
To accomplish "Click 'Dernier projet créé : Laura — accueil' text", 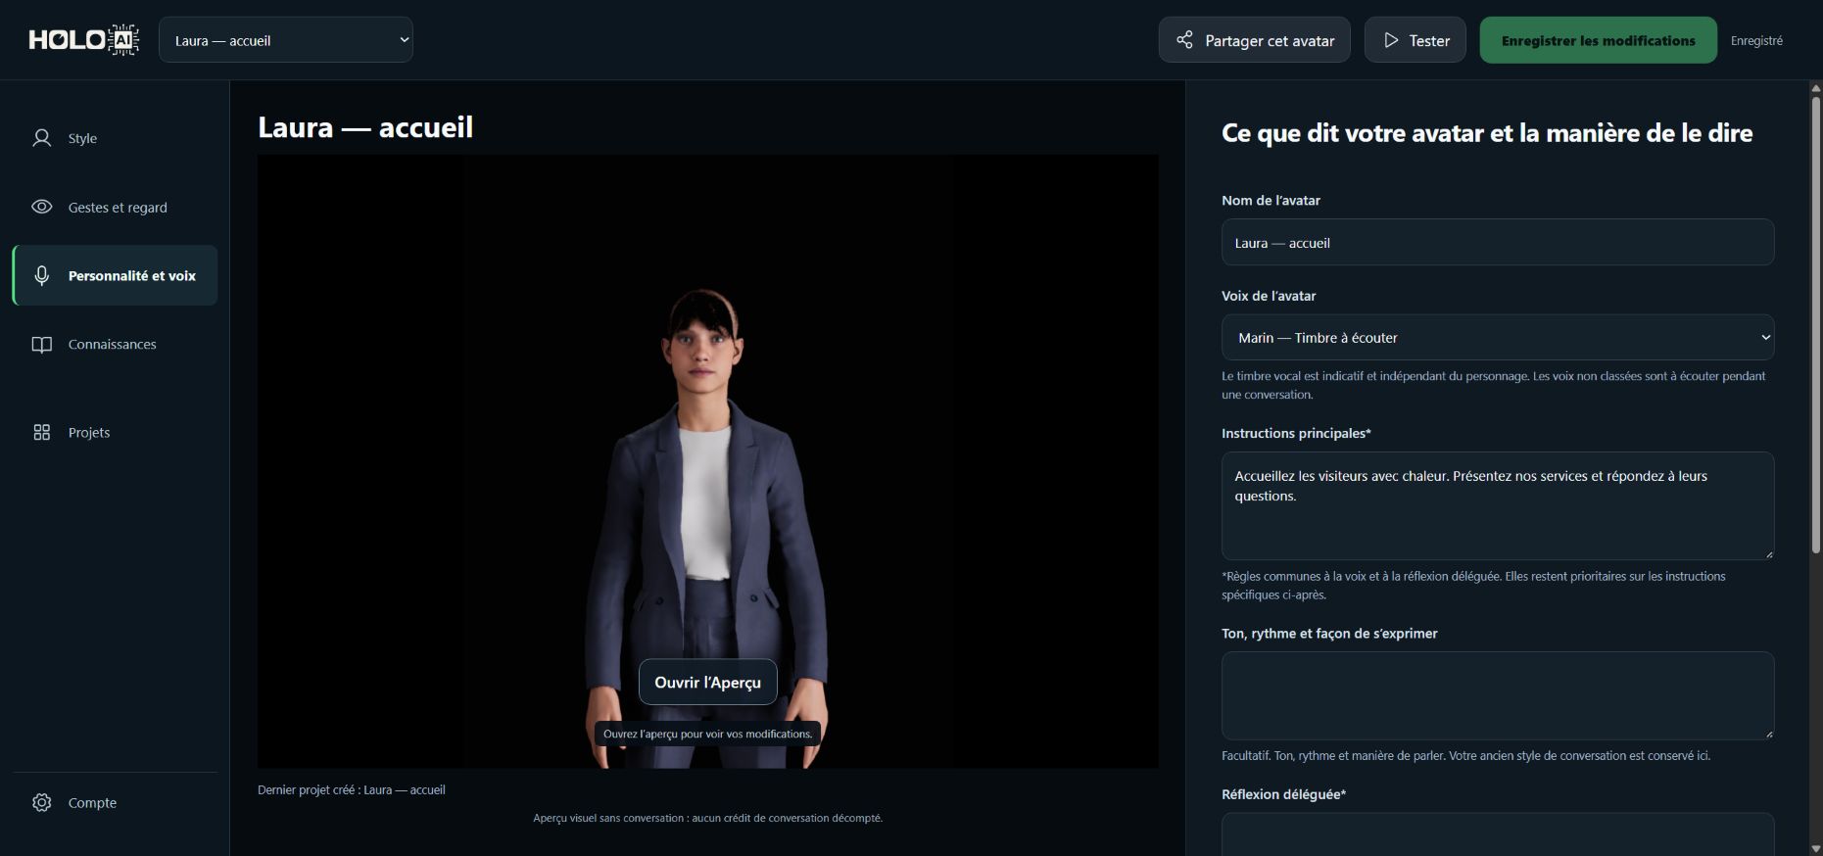I will pyautogui.click(x=352, y=789).
